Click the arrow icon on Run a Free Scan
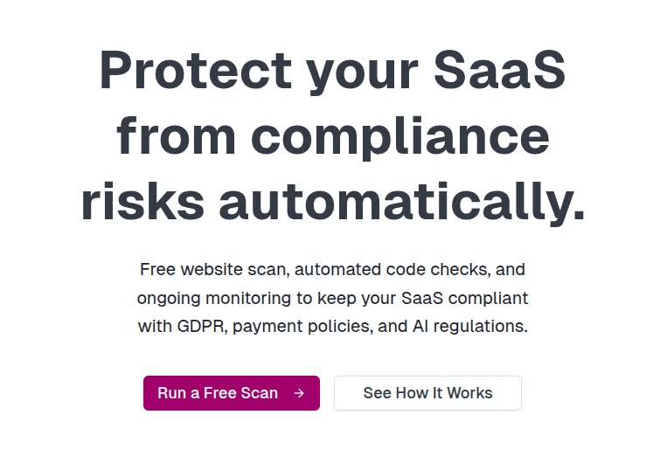The height and width of the screenshot is (463, 653). click(299, 393)
